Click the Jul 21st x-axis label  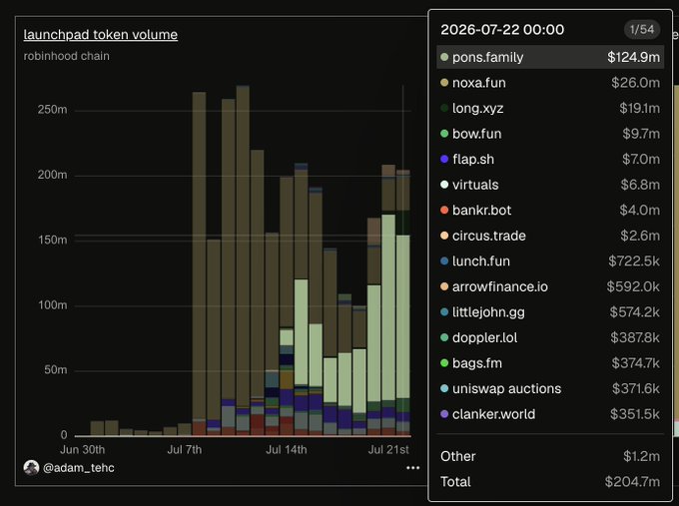(388, 450)
